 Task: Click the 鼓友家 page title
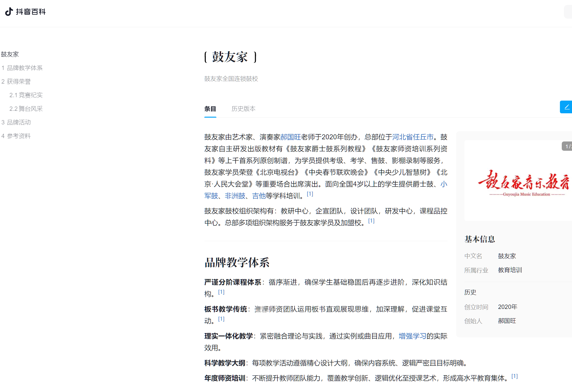click(x=230, y=57)
